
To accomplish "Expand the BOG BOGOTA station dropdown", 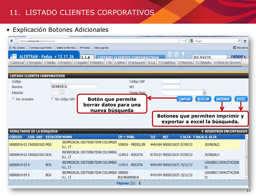I will pyautogui.click(x=228, y=57).
